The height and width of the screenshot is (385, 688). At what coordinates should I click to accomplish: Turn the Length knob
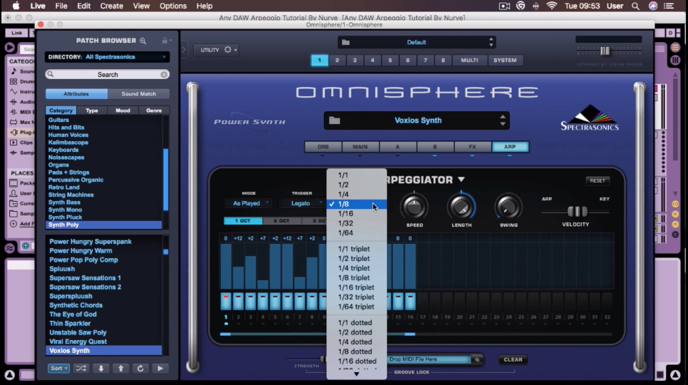tap(461, 207)
